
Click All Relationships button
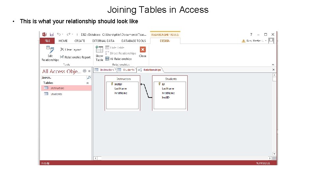[118, 59]
